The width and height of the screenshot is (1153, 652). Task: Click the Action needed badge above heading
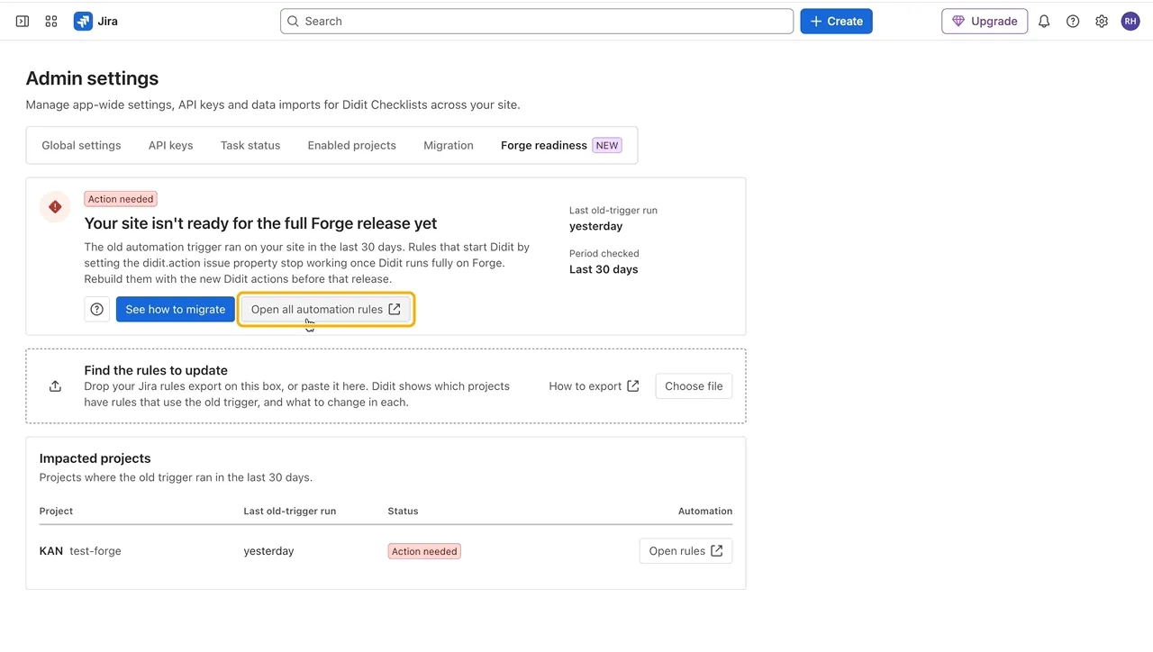(121, 199)
